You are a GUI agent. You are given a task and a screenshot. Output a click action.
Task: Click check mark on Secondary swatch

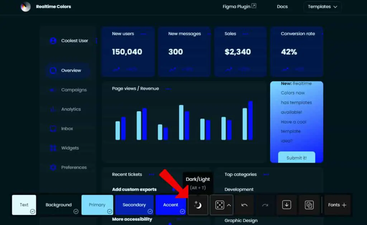150,211
